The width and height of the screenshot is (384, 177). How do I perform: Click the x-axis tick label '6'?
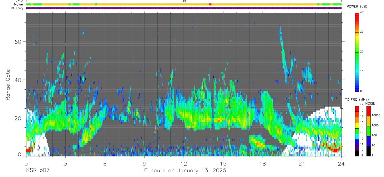click(x=105, y=164)
